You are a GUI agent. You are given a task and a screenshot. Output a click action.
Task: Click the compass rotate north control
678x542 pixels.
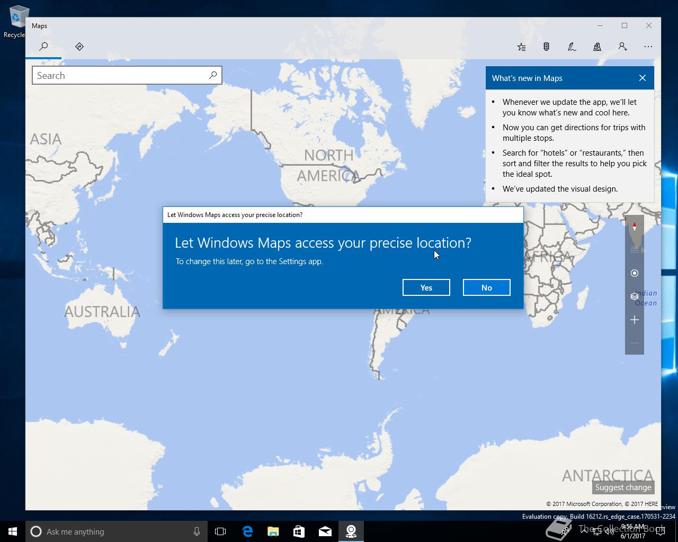click(x=635, y=228)
